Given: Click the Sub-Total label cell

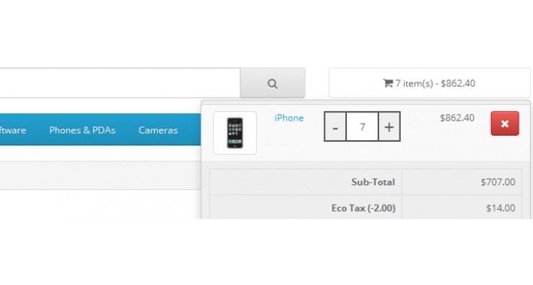Looking at the screenshot, I should click(306, 182).
